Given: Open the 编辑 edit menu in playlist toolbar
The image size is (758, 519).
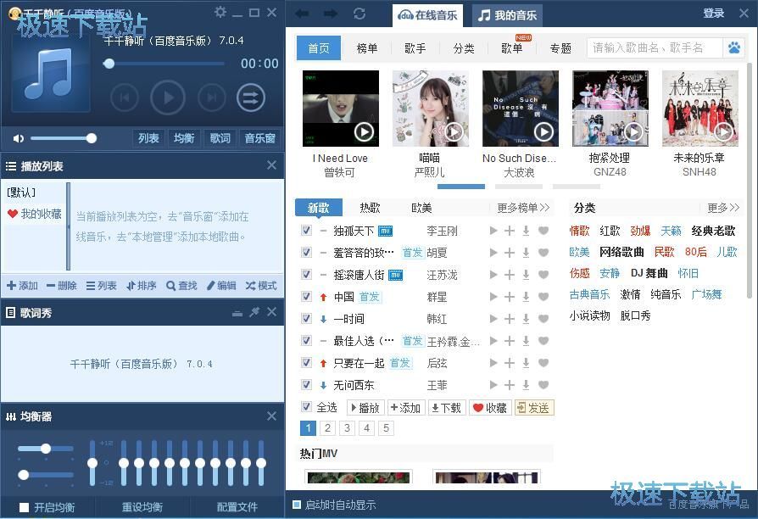Looking at the screenshot, I should 221,286.
